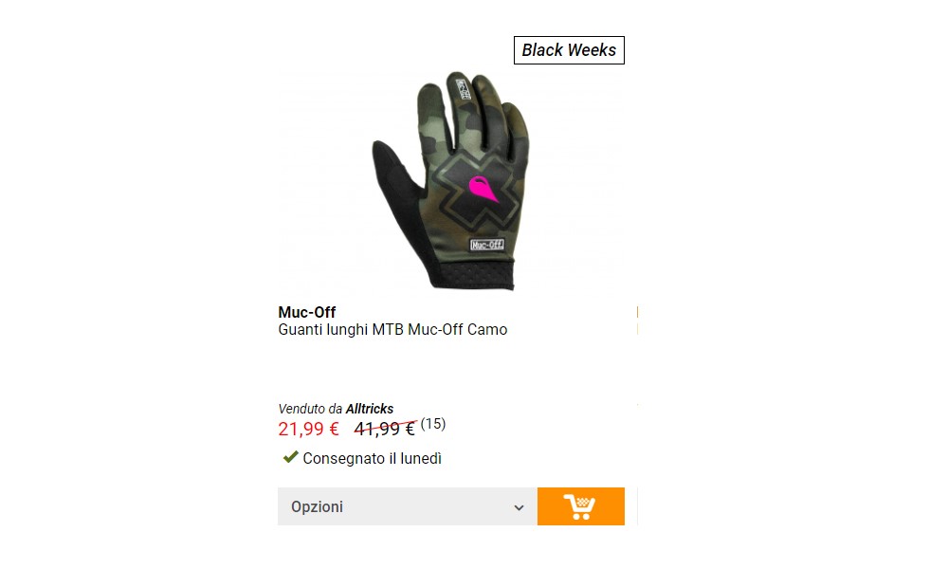Click the white Muc-Off patch on the glove
This screenshot has height=569, width=948.
click(486, 245)
